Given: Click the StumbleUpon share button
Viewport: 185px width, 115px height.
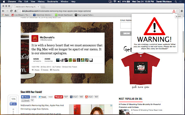Looking at the screenshot, I should (89, 97).
